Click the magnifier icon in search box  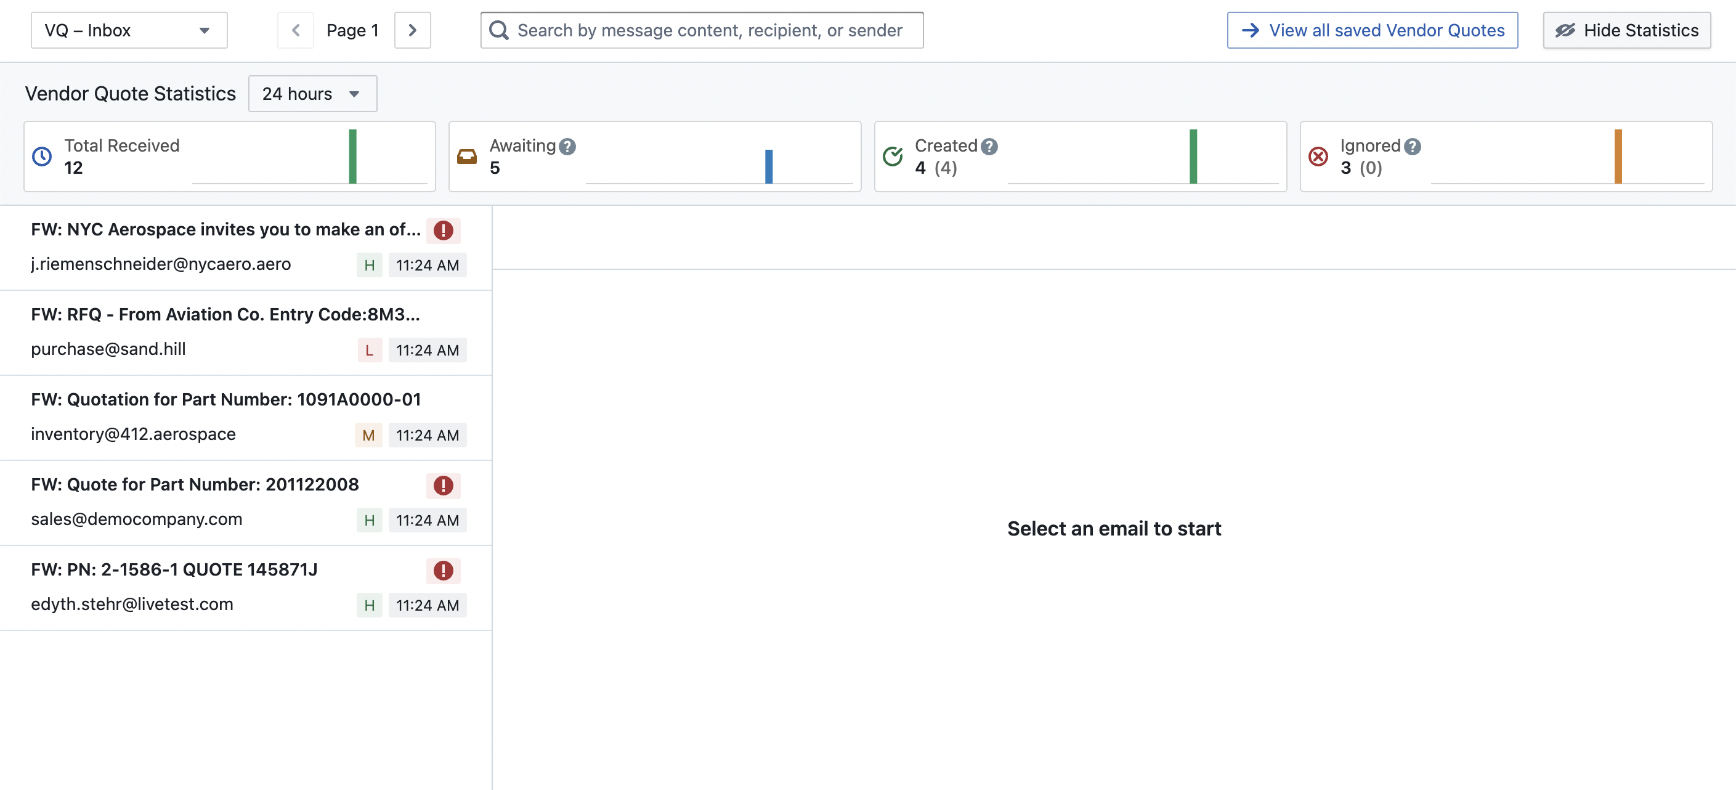tap(499, 30)
